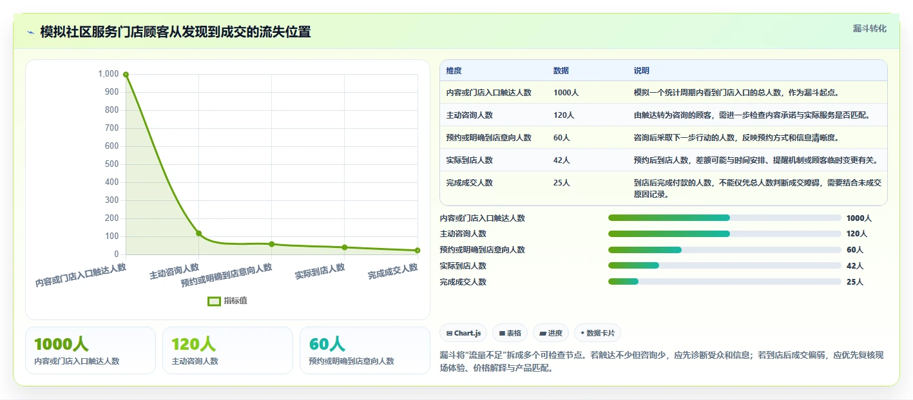
Task: Open the 120人 data card
Action: tap(227, 350)
